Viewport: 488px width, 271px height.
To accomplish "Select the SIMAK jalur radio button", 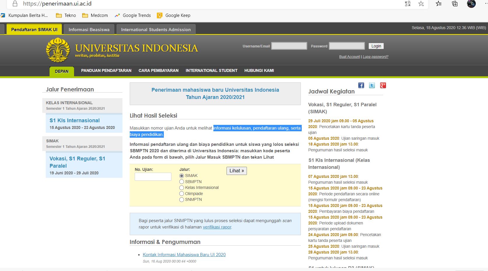I will 182,176.
